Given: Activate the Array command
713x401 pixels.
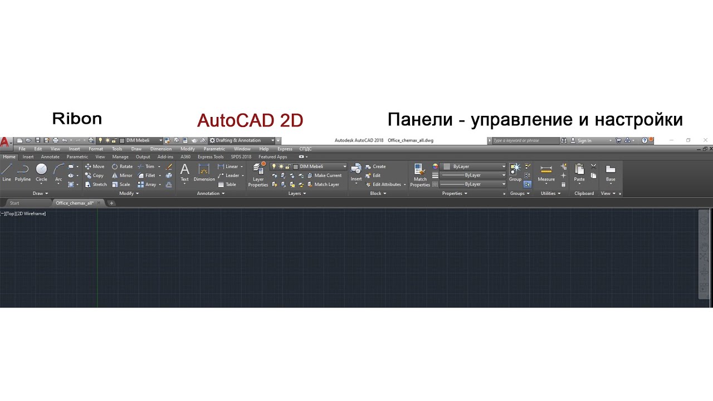Looking at the screenshot, I should pos(147,184).
